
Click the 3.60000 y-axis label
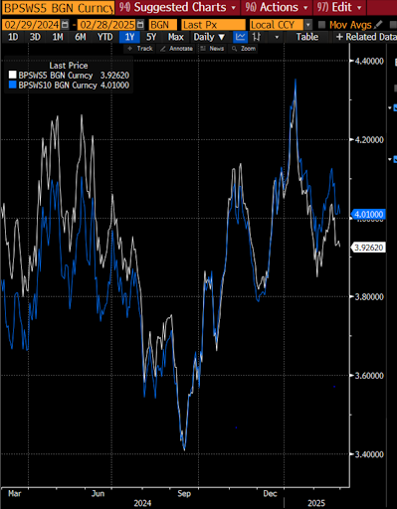[x=369, y=376]
